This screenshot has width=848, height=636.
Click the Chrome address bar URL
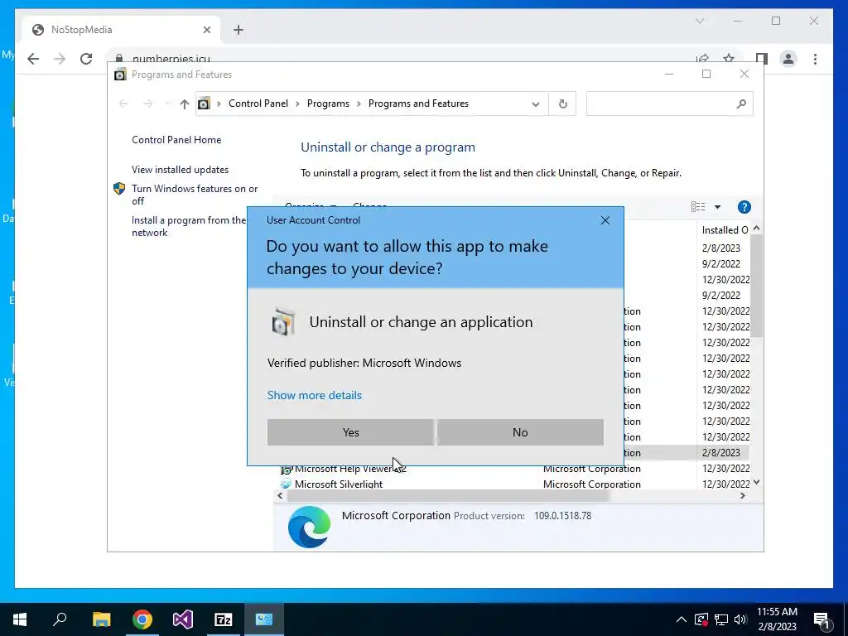click(x=171, y=59)
